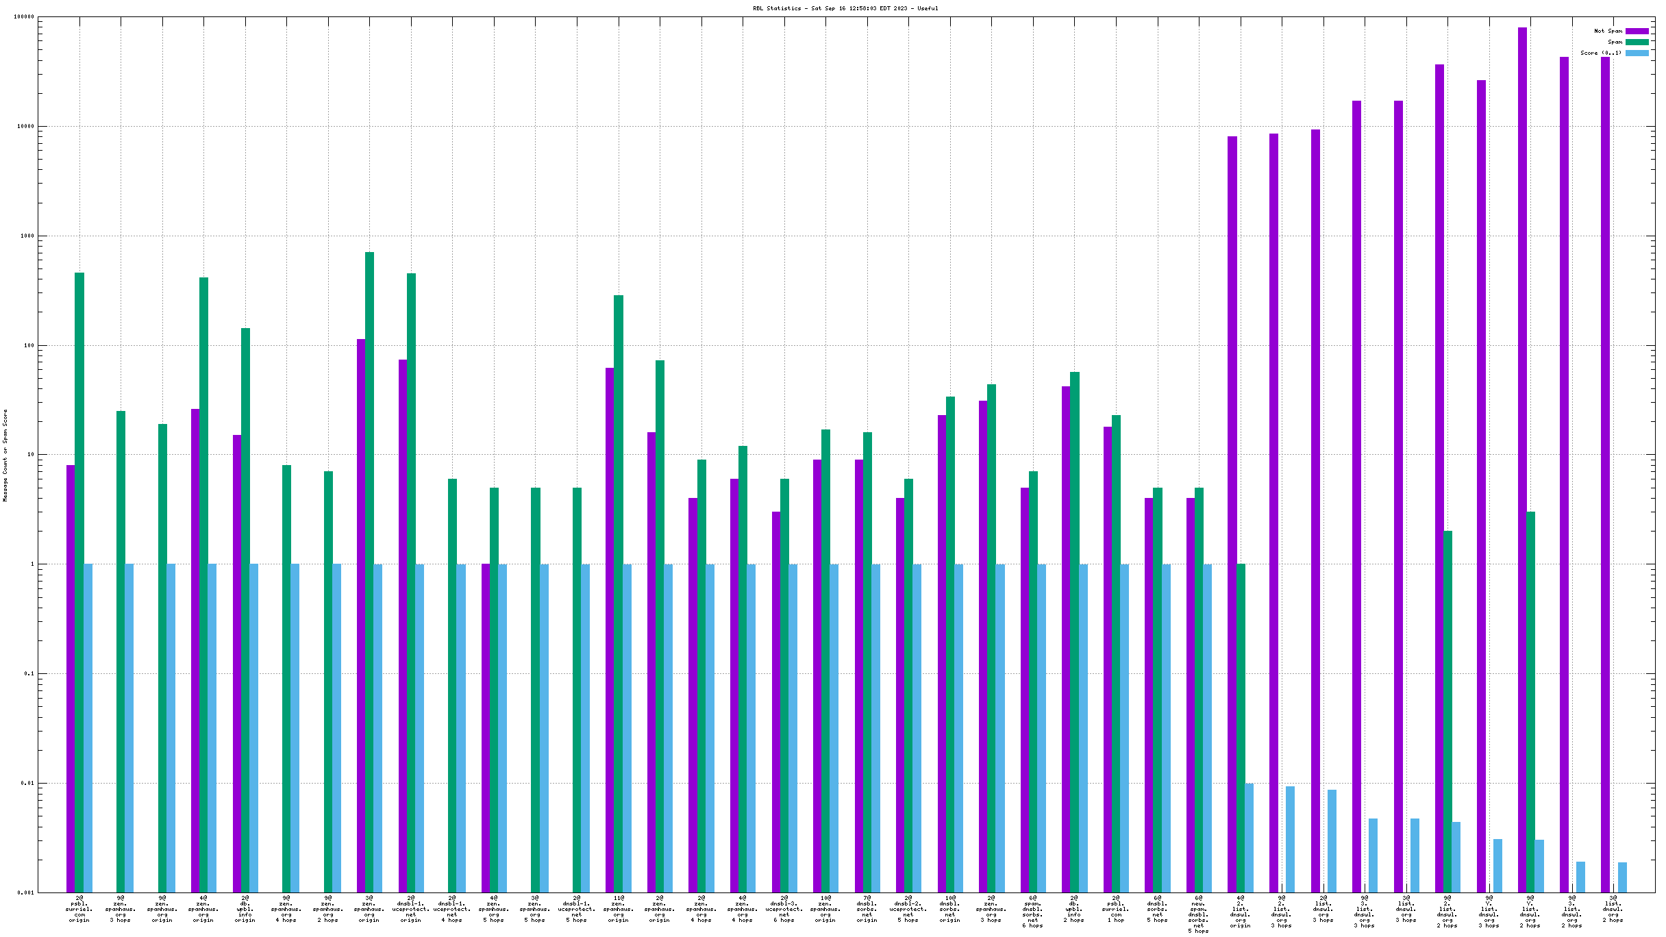Click the dnsbl-3.uceprotect.net 6 hops label
This screenshot has width=1666, height=937.
[784, 909]
